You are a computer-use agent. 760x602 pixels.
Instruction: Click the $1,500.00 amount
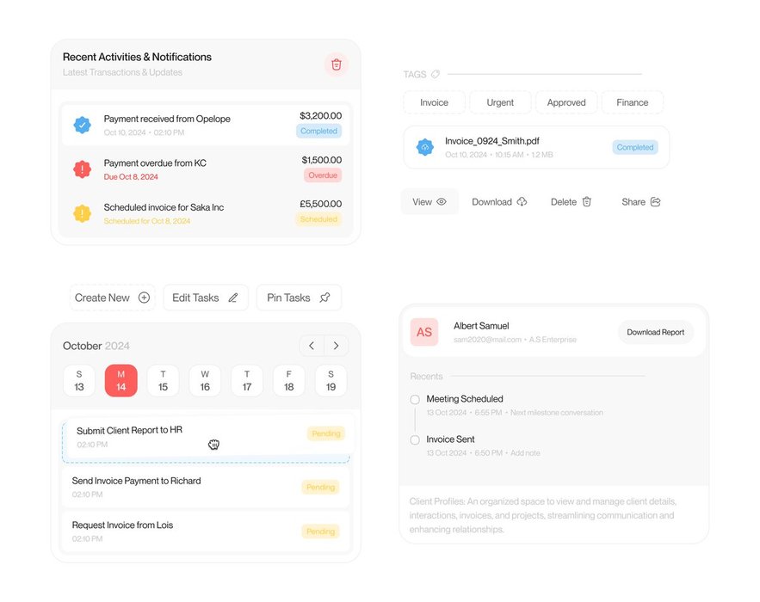(x=321, y=160)
